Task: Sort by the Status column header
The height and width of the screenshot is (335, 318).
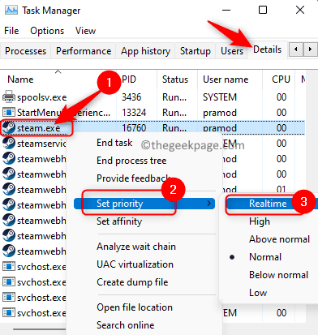Action: point(175,79)
